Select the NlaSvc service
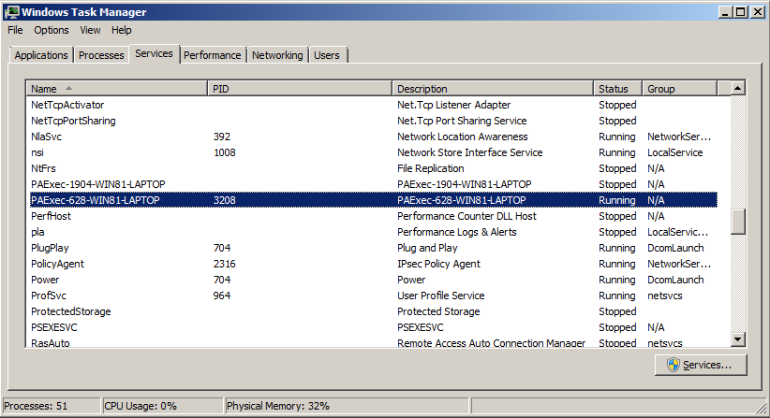Image resolution: width=770 pixels, height=418 pixels. (x=46, y=137)
